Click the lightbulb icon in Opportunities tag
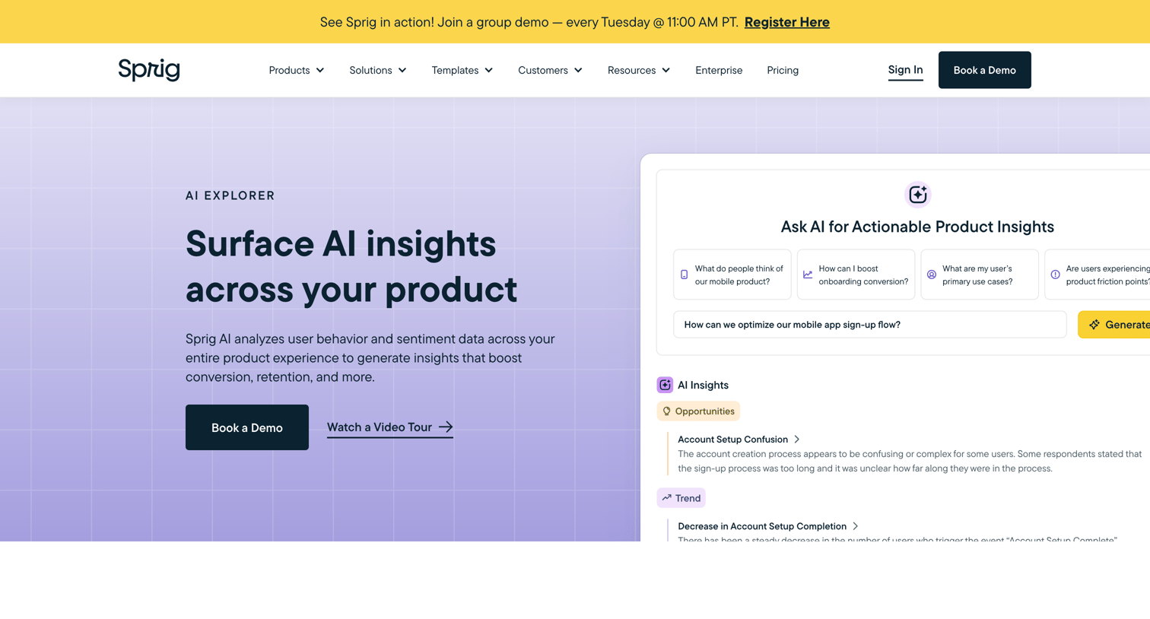This screenshot has height=619, width=1150. pos(667,411)
